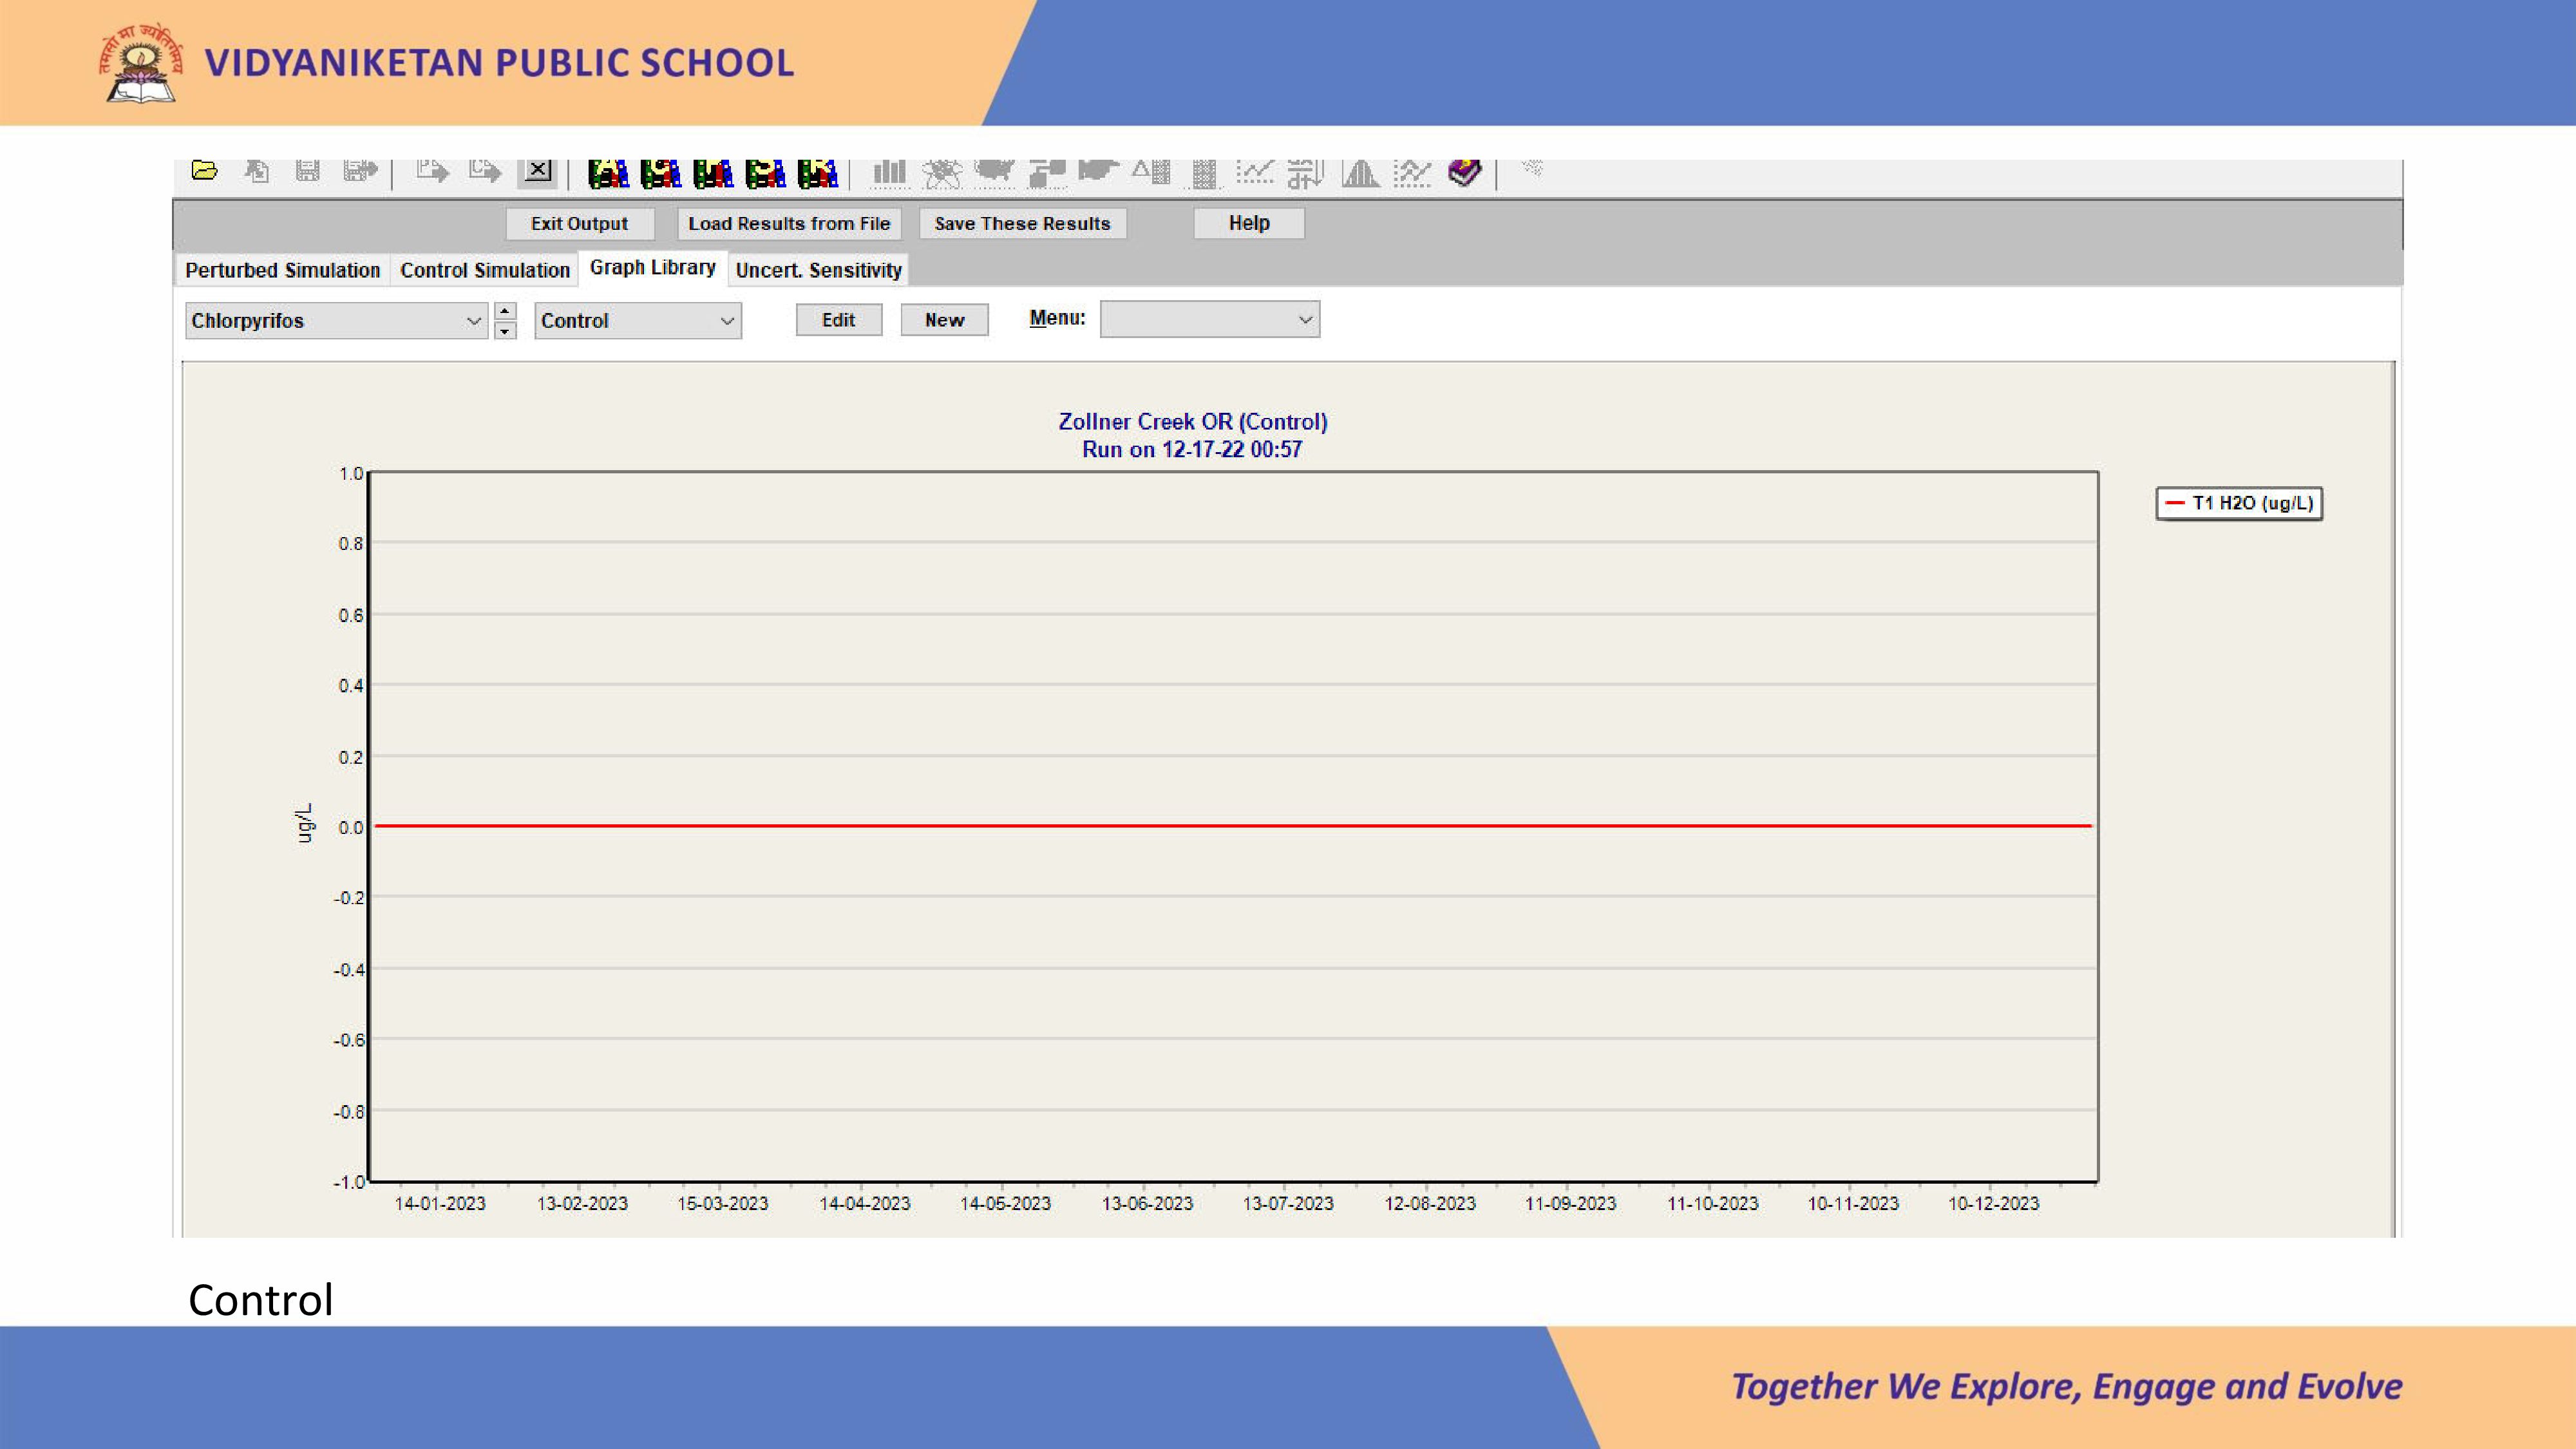
Task: Click Save These Results button
Action: pyautogui.click(x=1022, y=224)
